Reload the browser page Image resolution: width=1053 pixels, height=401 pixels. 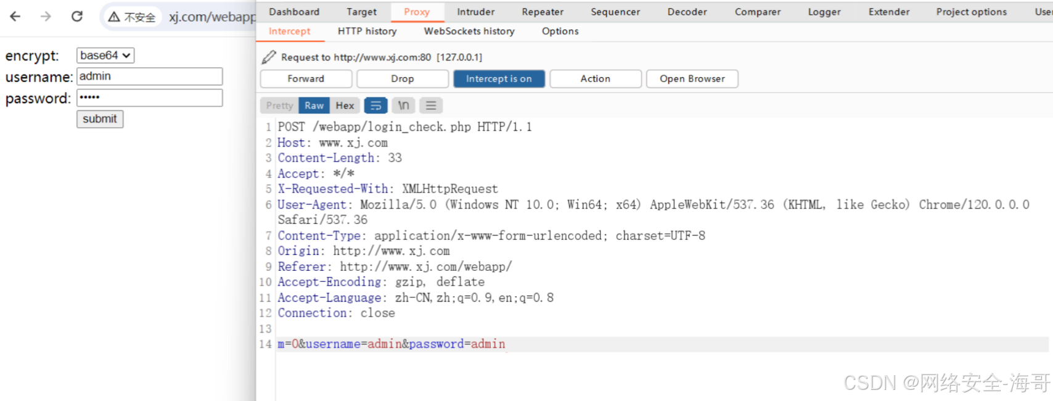77,17
